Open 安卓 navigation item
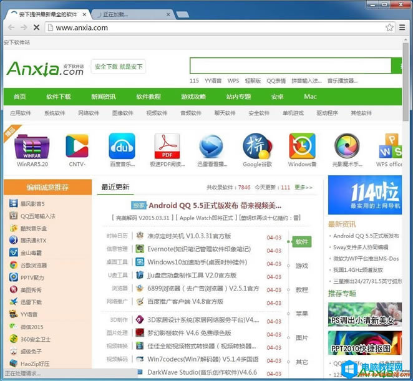 [277, 97]
